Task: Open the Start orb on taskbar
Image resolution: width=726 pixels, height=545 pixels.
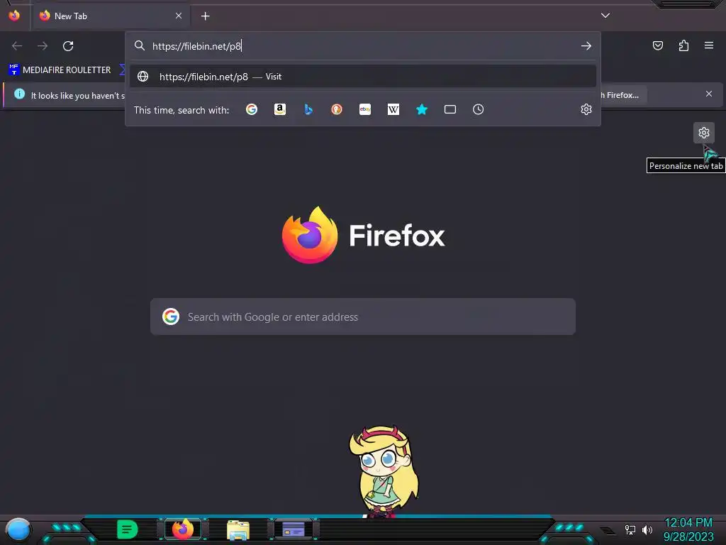Action: tap(18, 529)
